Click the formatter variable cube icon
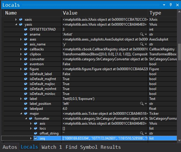Screen dimensions: 181x152 31,118
